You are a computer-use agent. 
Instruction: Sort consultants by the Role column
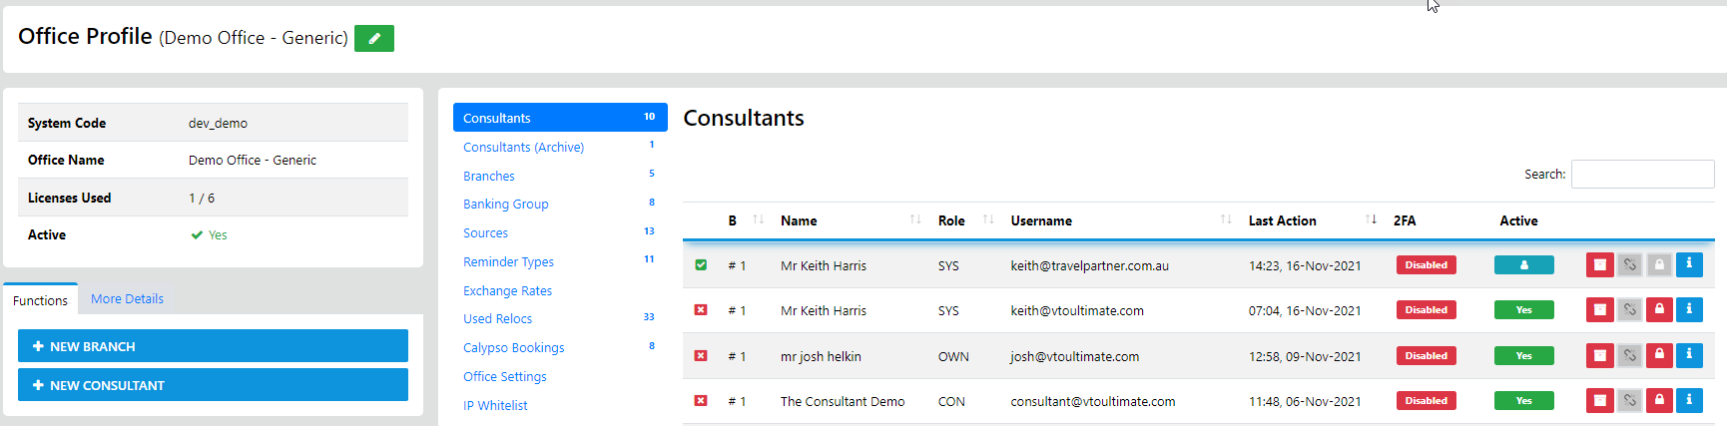(x=951, y=220)
